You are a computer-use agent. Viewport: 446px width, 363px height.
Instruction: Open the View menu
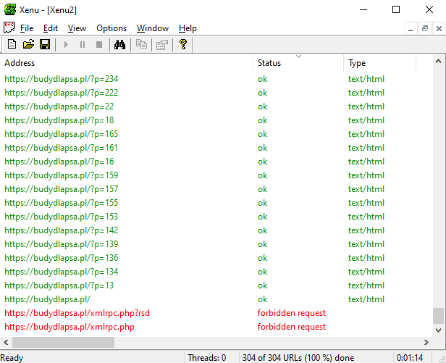pyautogui.click(x=77, y=28)
